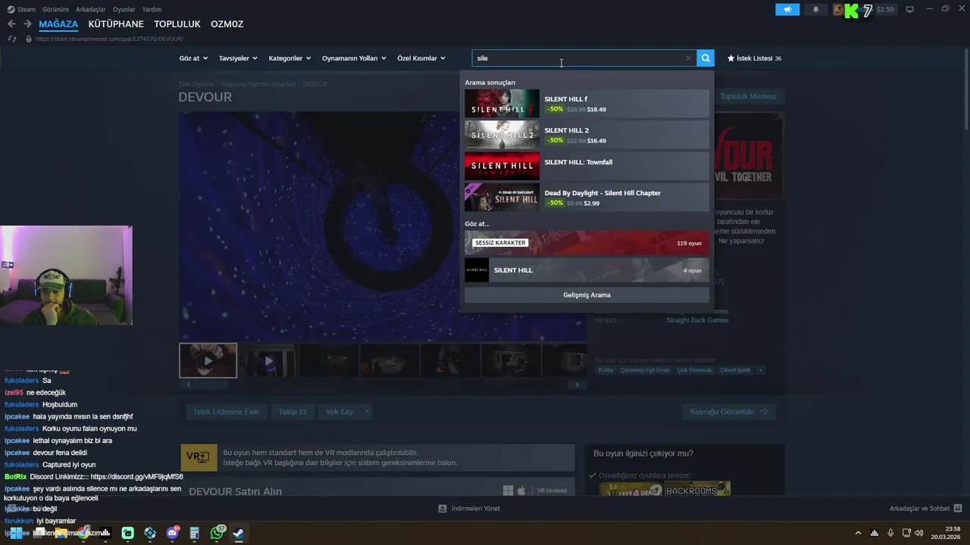Select the SILENT HILL f search result

[x=587, y=104]
